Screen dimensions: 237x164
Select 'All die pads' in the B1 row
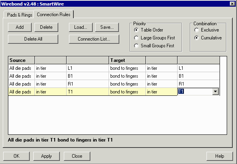[x=21, y=76]
